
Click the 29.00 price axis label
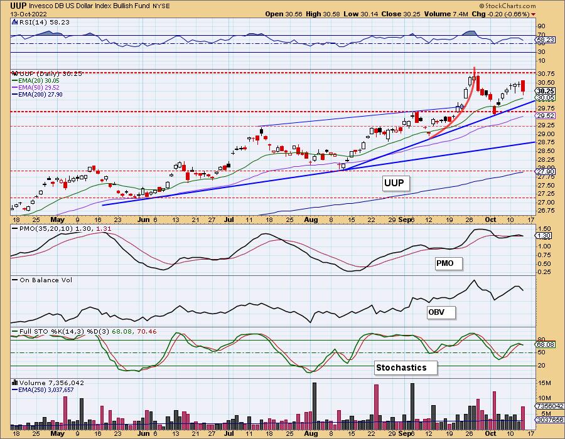(x=546, y=134)
